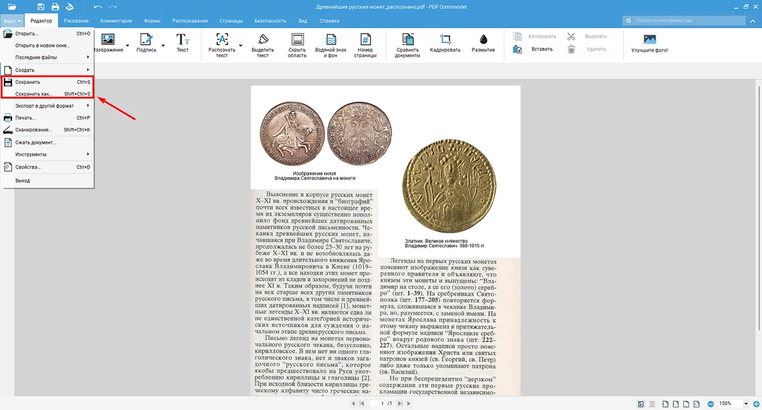762x410 pixels.
Task: Click the Скрыть область tool
Action: [297, 39]
